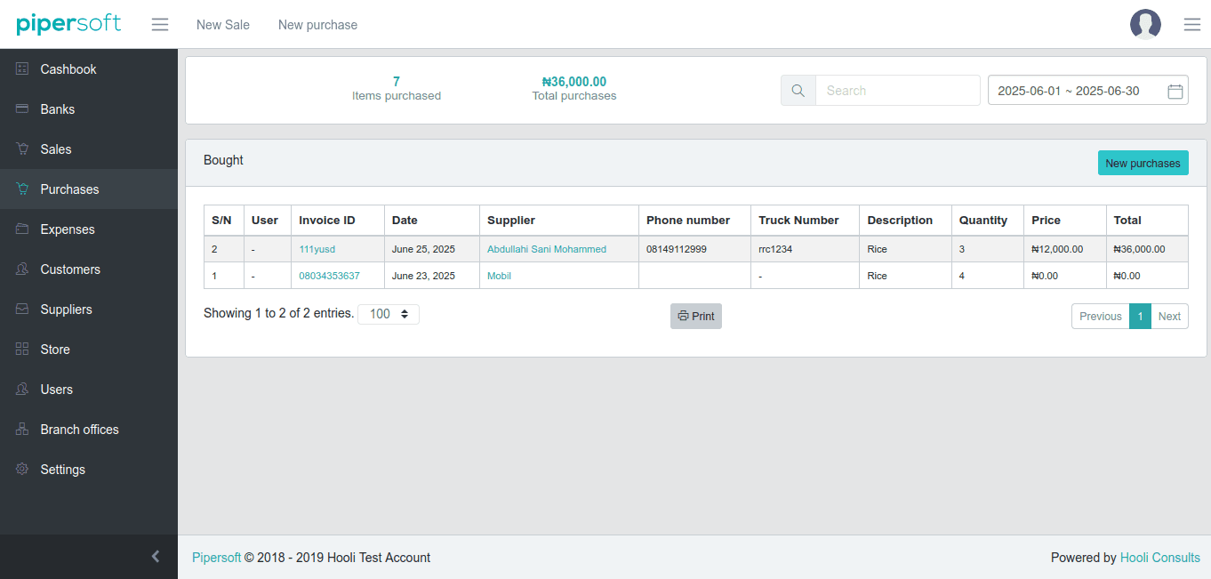Screen dimensions: 1211x579
Task: Click the Users person icon
Action: [x=22, y=389]
